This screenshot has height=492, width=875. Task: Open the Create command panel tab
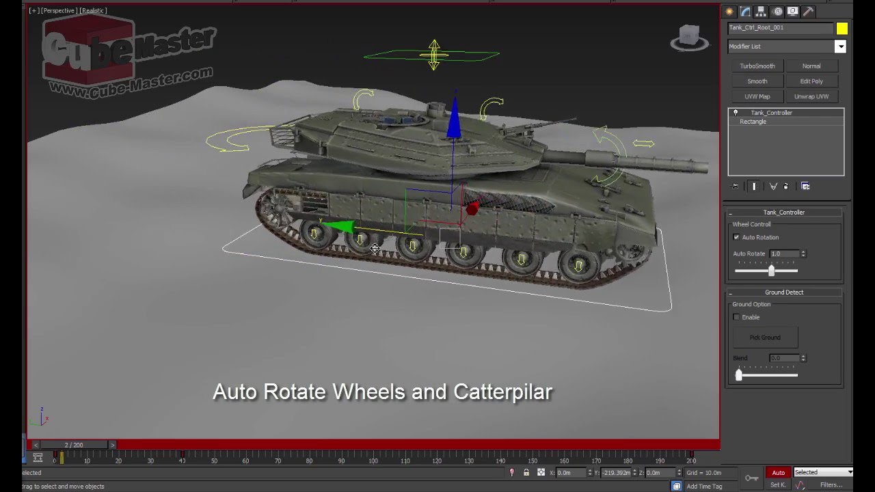(729, 12)
